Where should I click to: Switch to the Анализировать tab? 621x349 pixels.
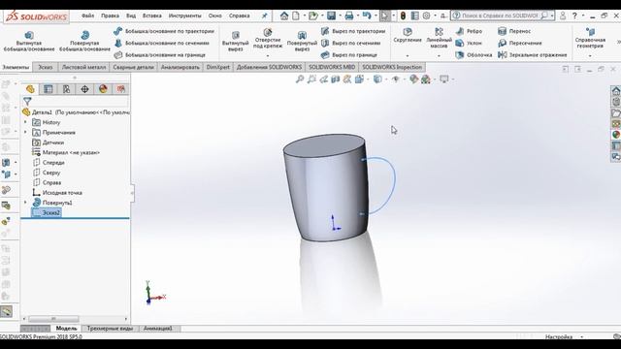180,67
